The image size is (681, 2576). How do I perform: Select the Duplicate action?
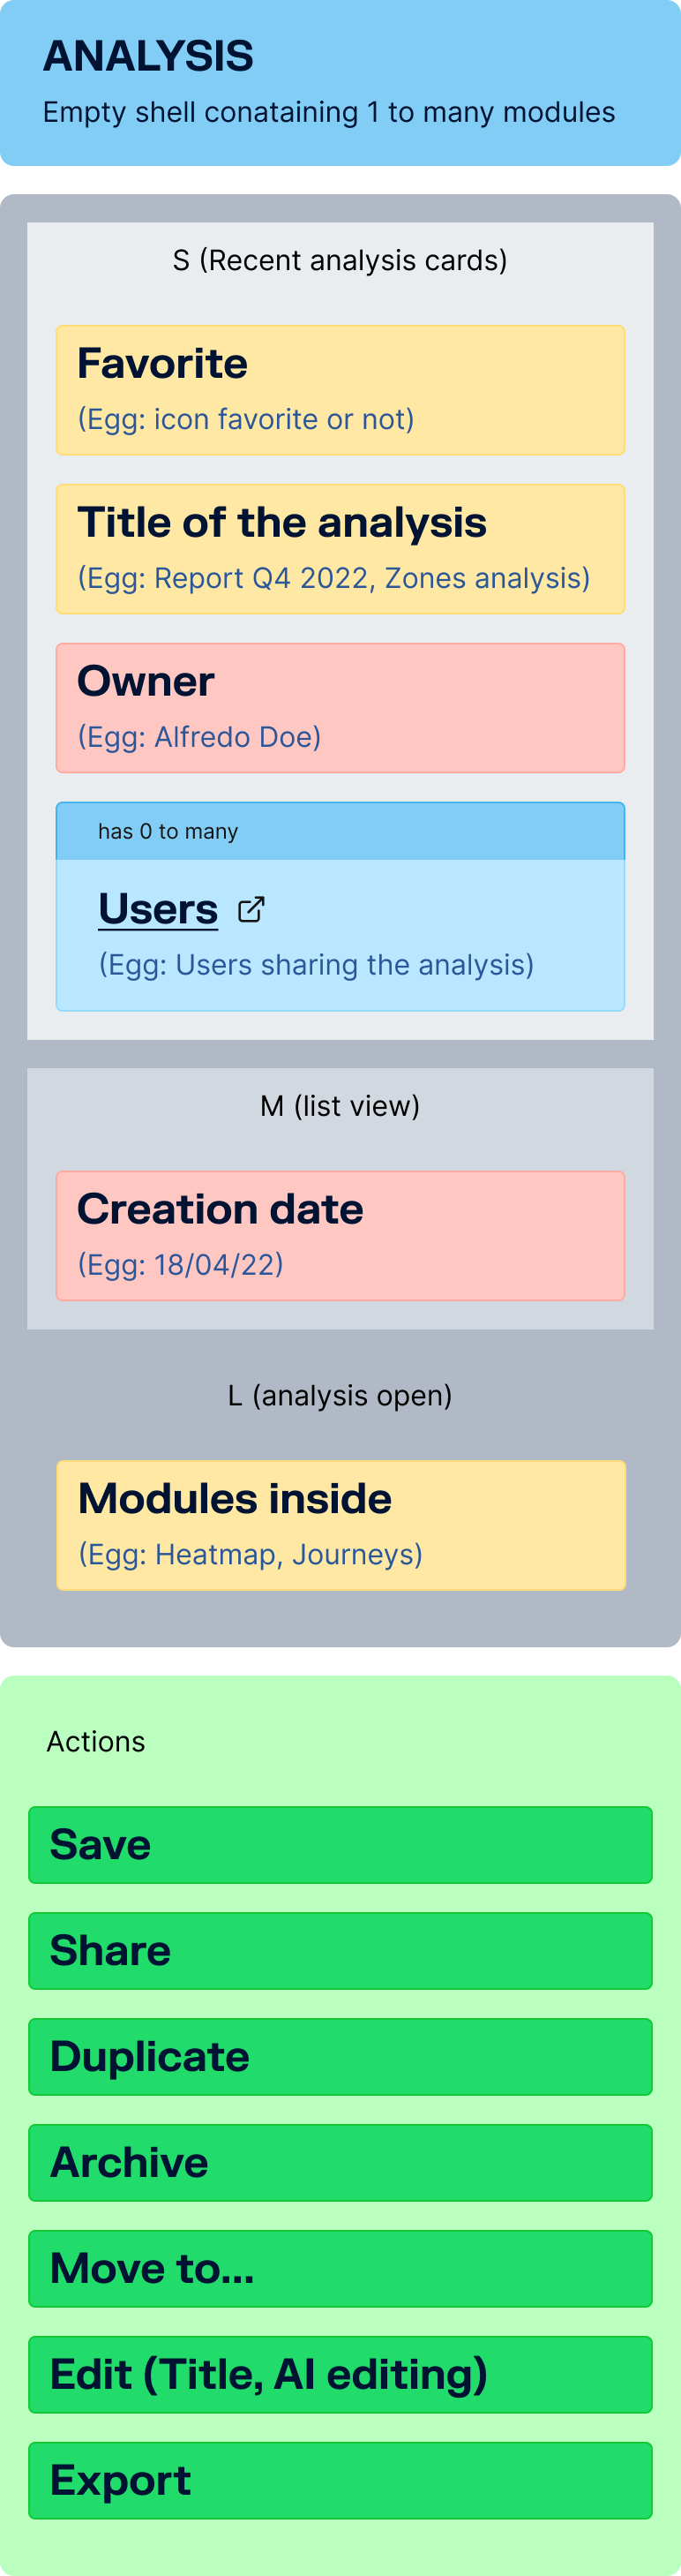340,2057
